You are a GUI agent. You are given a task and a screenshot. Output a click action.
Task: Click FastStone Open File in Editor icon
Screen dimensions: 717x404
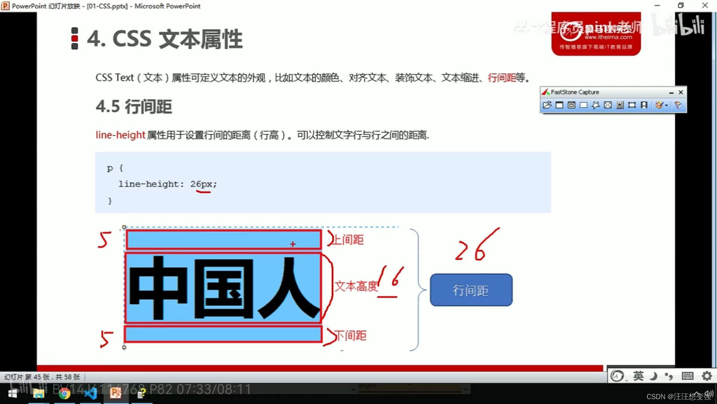coord(547,105)
